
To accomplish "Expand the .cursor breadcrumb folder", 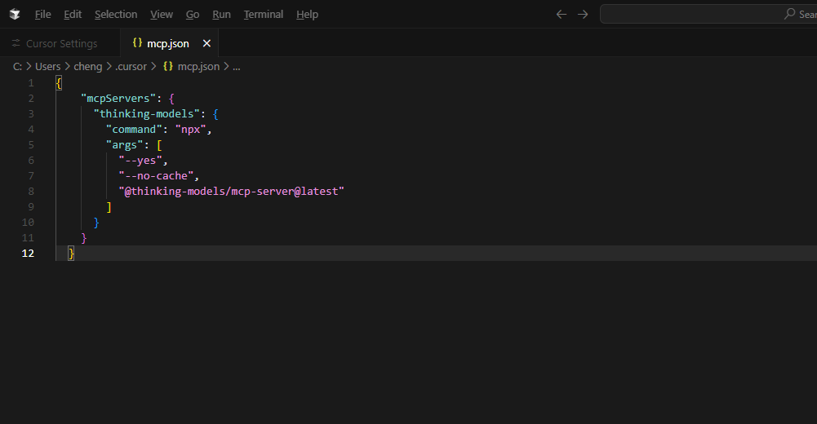I will tap(131, 67).
